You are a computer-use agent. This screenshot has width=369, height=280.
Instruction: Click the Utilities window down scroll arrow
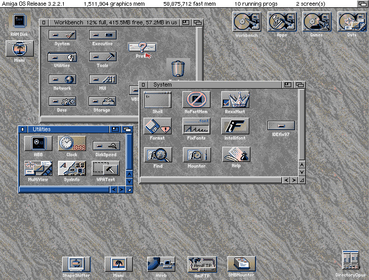click(130, 182)
